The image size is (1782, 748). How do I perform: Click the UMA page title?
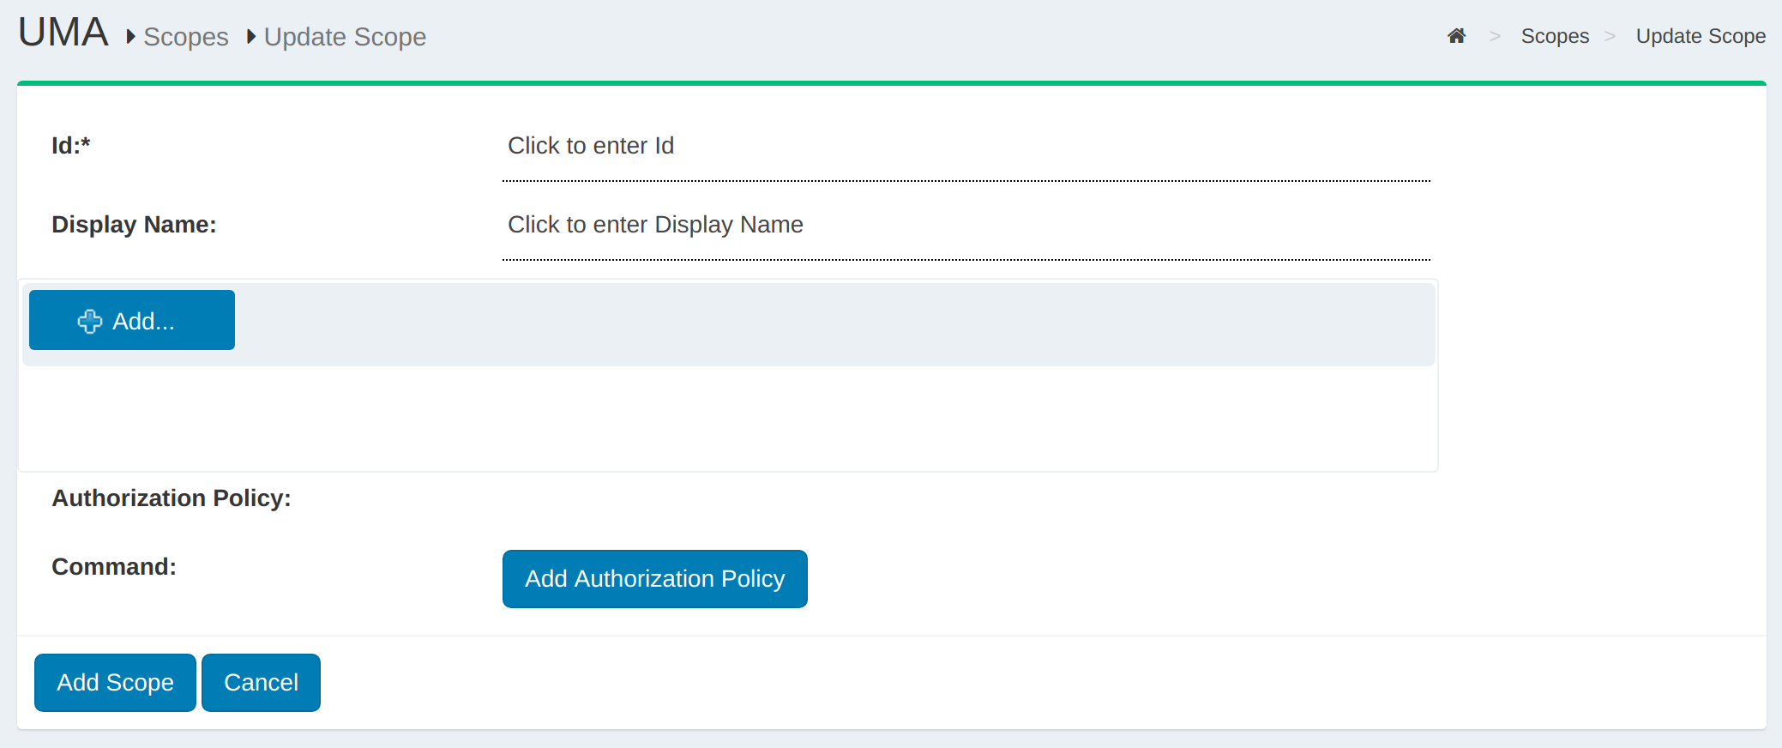[x=63, y=33]
